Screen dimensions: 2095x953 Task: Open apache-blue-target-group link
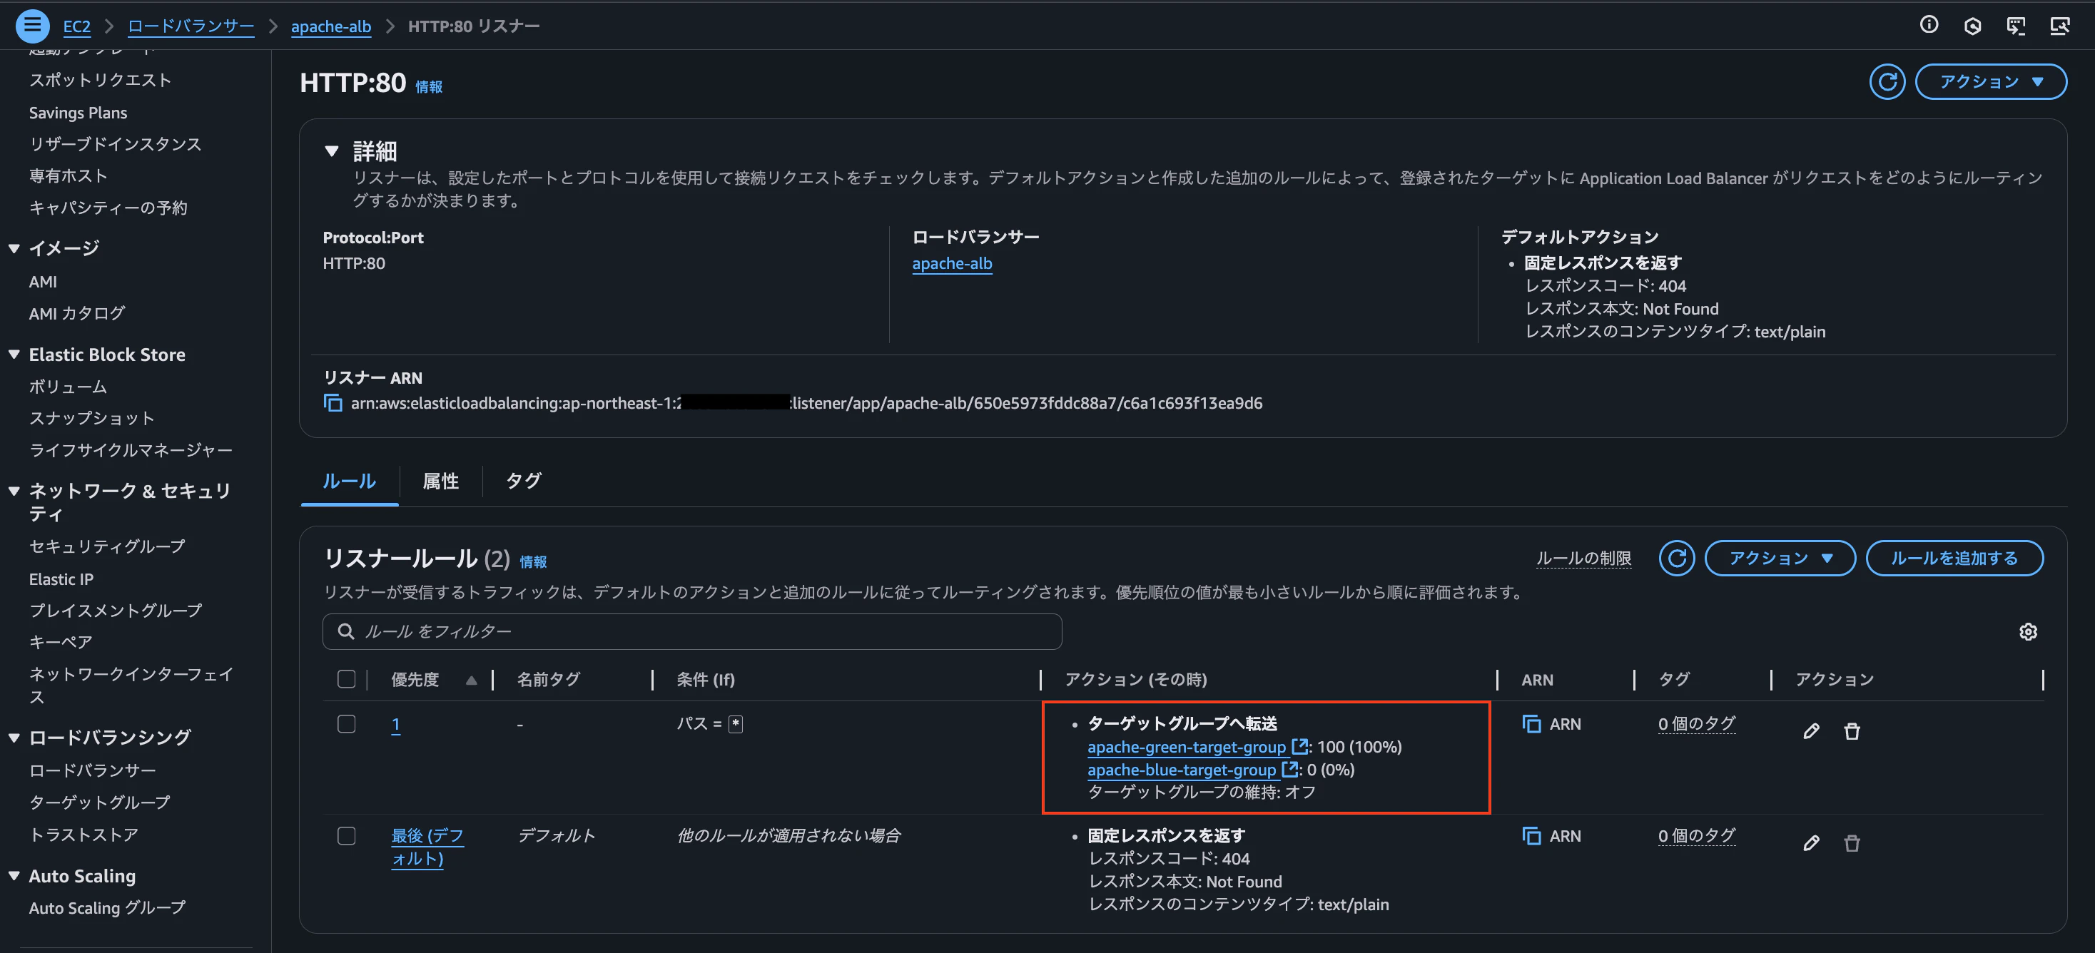(1182, 769)
